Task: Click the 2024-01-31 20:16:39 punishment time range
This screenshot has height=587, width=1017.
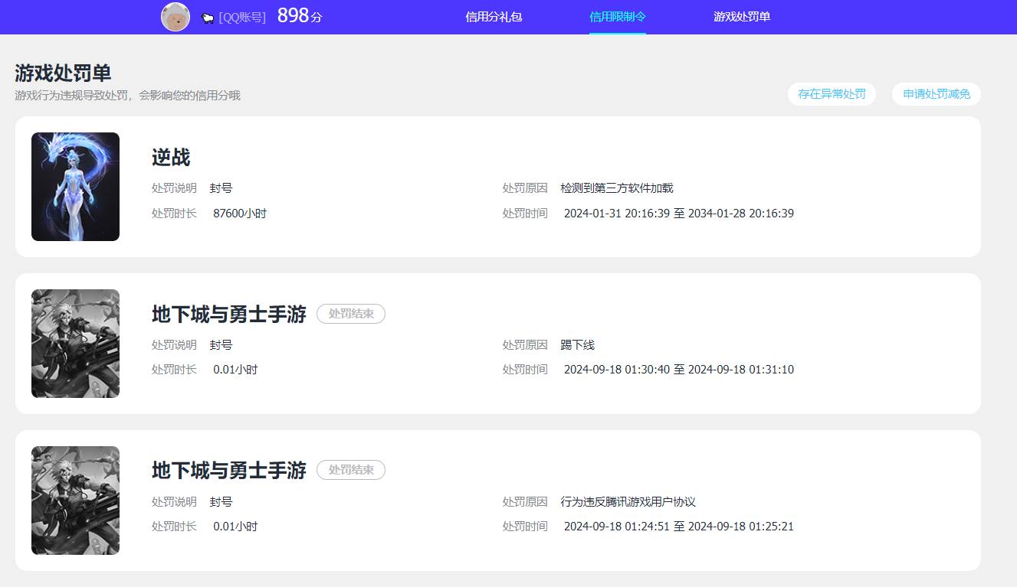Action: coord(679,214)
